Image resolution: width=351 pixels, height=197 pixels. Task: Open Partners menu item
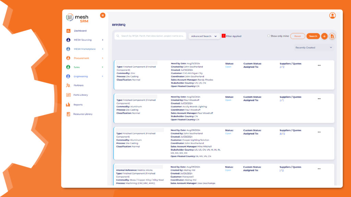[x=78, y=85]
